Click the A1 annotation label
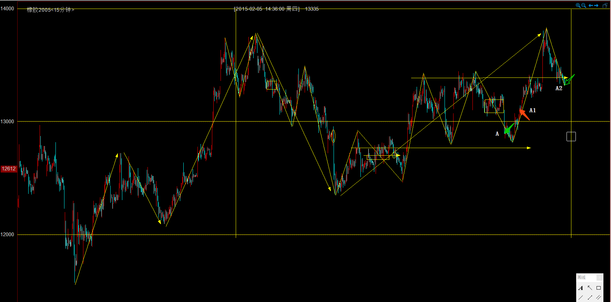Viewport: 611px width, 302px height. pos(532,111)
